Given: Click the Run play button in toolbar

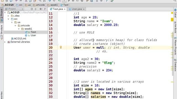Looking at the screenshot, I should (x=69, y=1).
